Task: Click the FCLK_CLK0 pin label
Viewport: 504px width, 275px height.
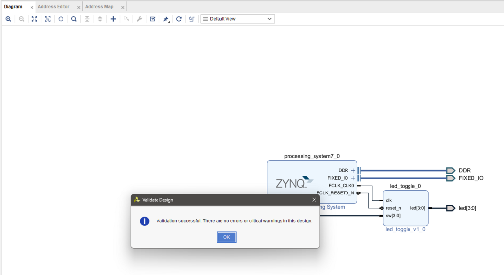Action: pos(342,186)
